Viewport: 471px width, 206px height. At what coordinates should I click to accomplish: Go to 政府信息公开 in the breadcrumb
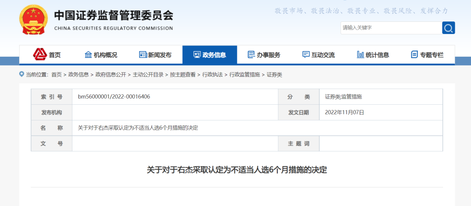(x=110, y=75)
